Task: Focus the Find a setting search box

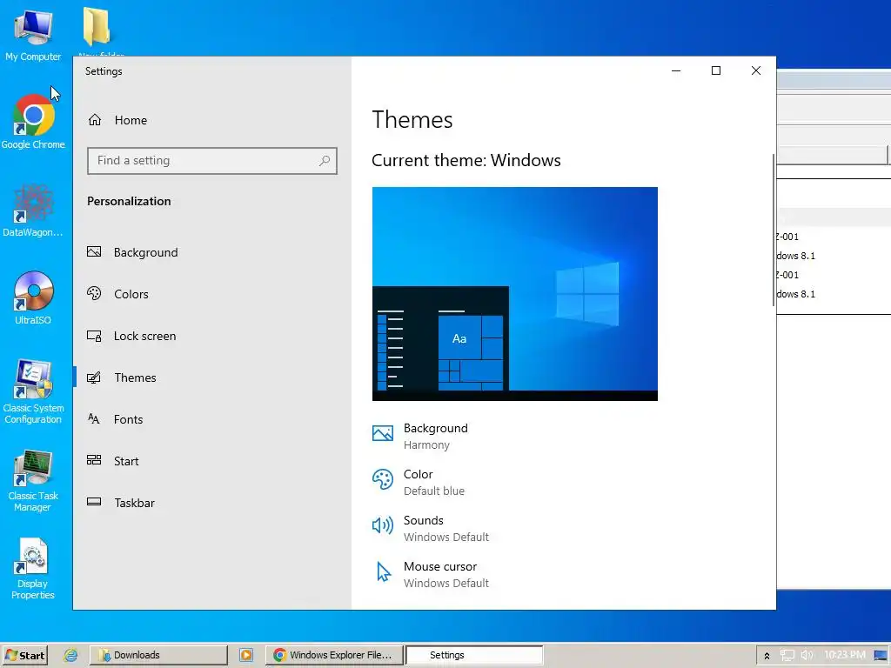Action: pyautogui.click(x=212, y=161)
